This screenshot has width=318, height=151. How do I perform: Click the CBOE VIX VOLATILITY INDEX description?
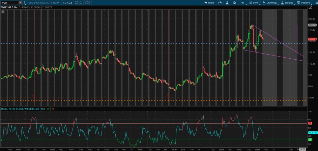[x=44, y=3]
